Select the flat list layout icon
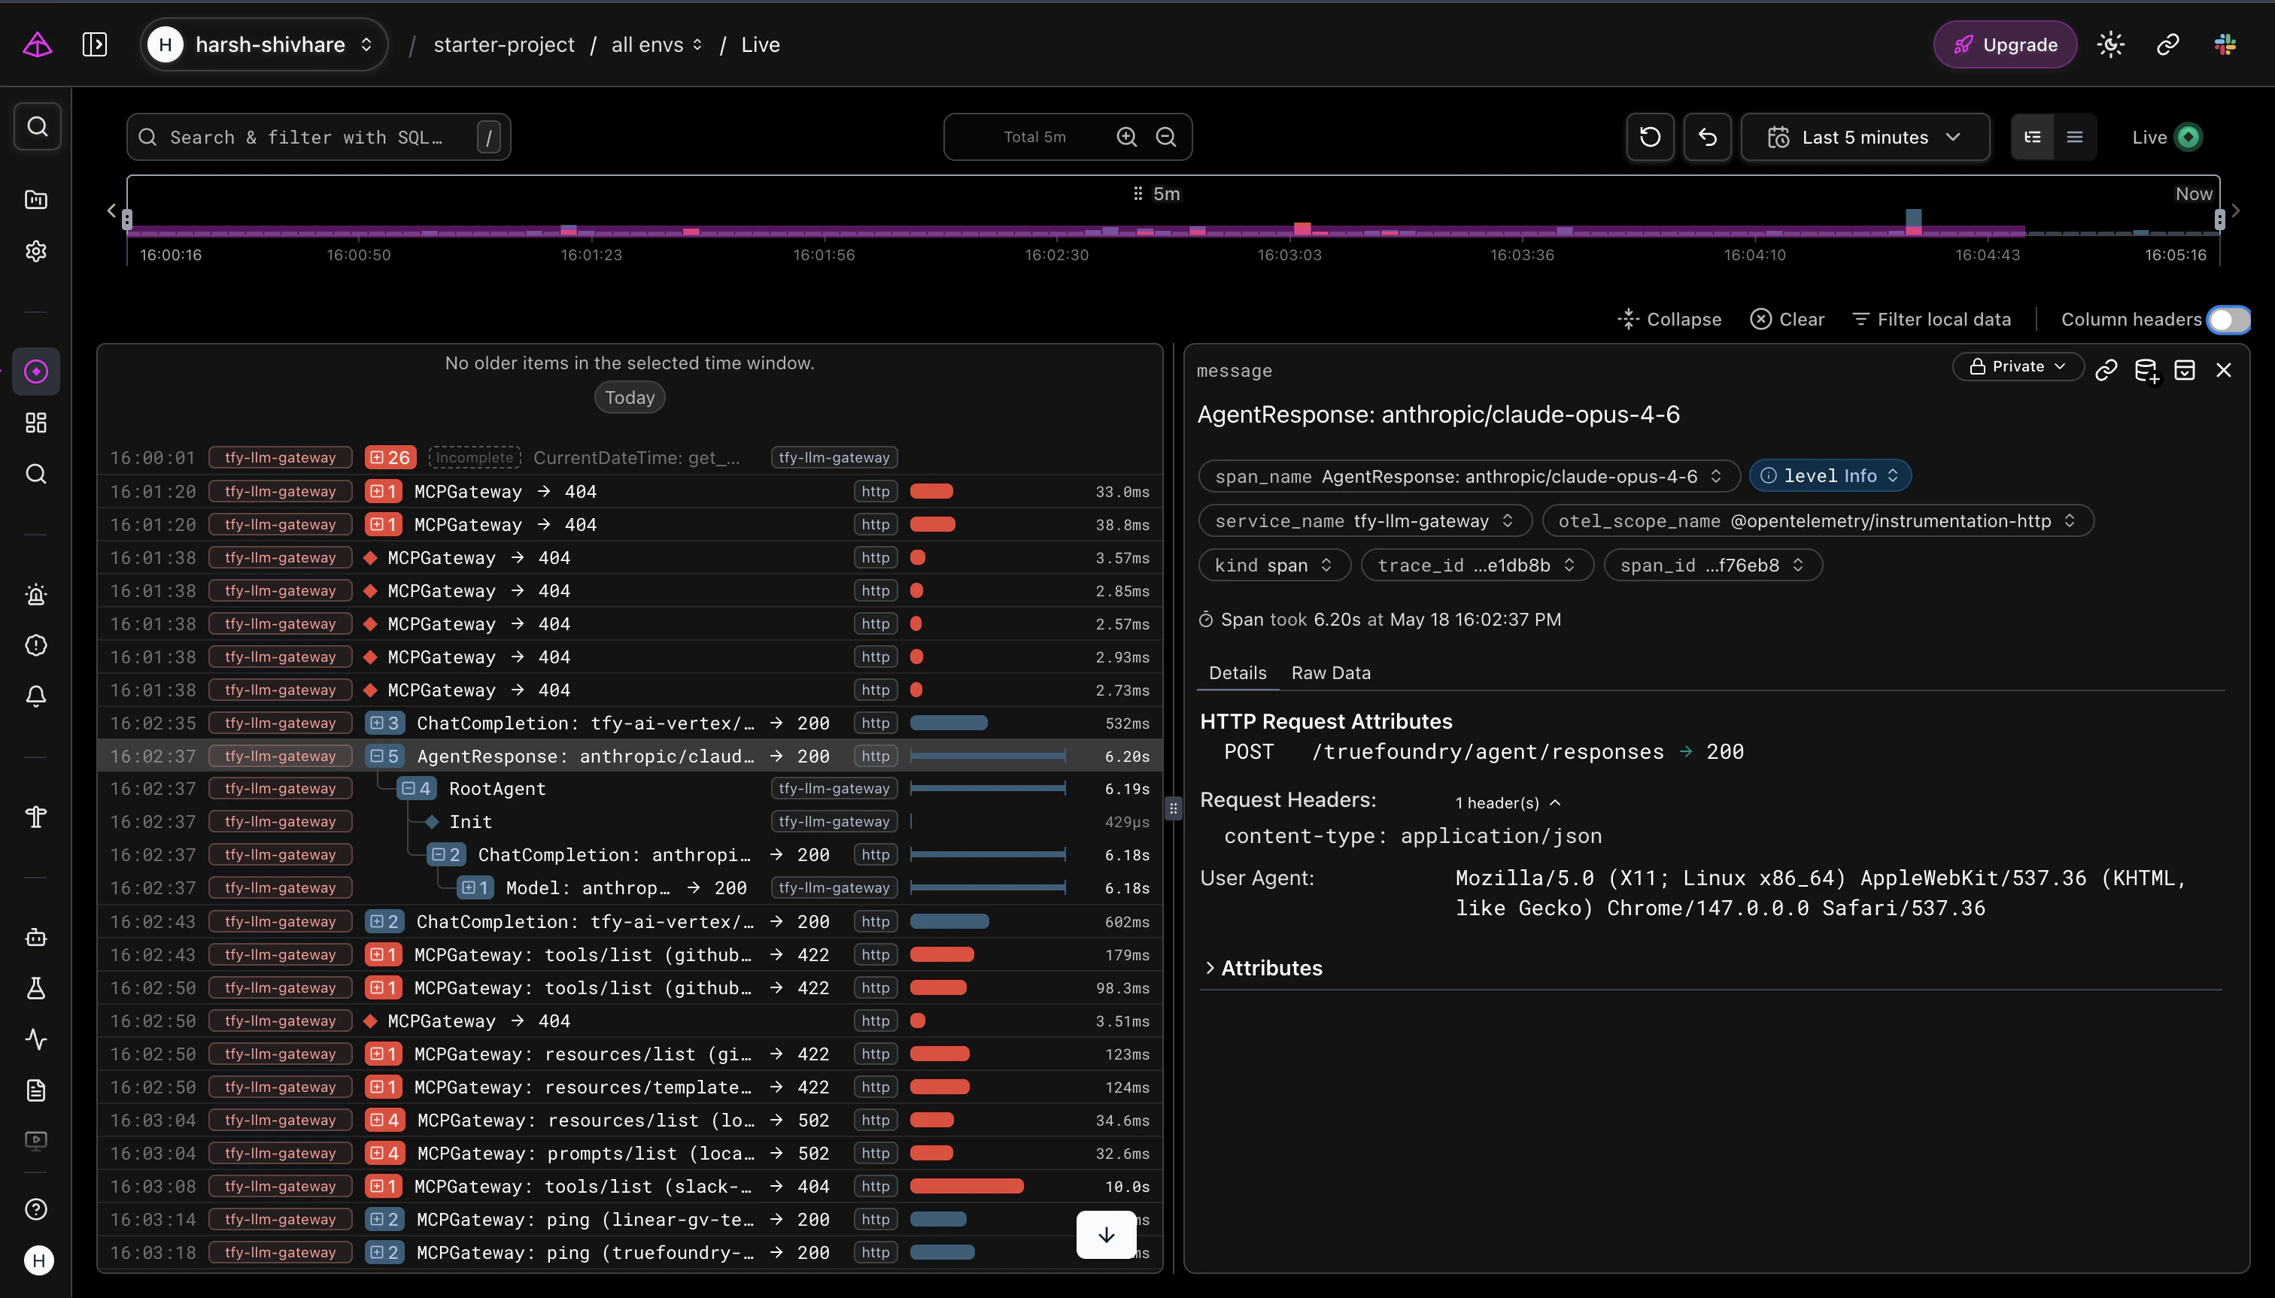The width and height of the screenshot is (2275, 1298). pos(2074,138)
